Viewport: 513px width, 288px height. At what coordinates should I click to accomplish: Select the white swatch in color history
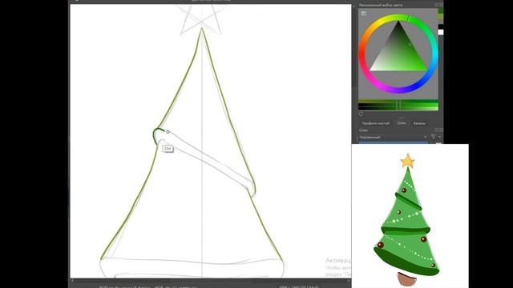point(441,32)
